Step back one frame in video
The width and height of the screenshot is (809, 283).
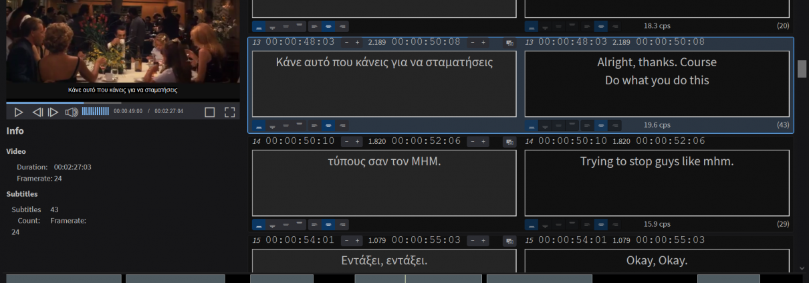pos(37,112)
